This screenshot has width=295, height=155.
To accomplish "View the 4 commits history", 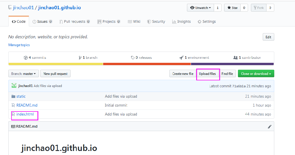I will coord(35,58).
